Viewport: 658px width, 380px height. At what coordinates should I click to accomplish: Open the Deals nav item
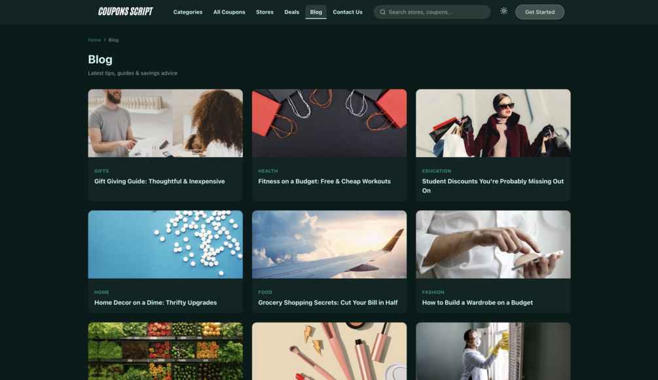coord(291,12)
